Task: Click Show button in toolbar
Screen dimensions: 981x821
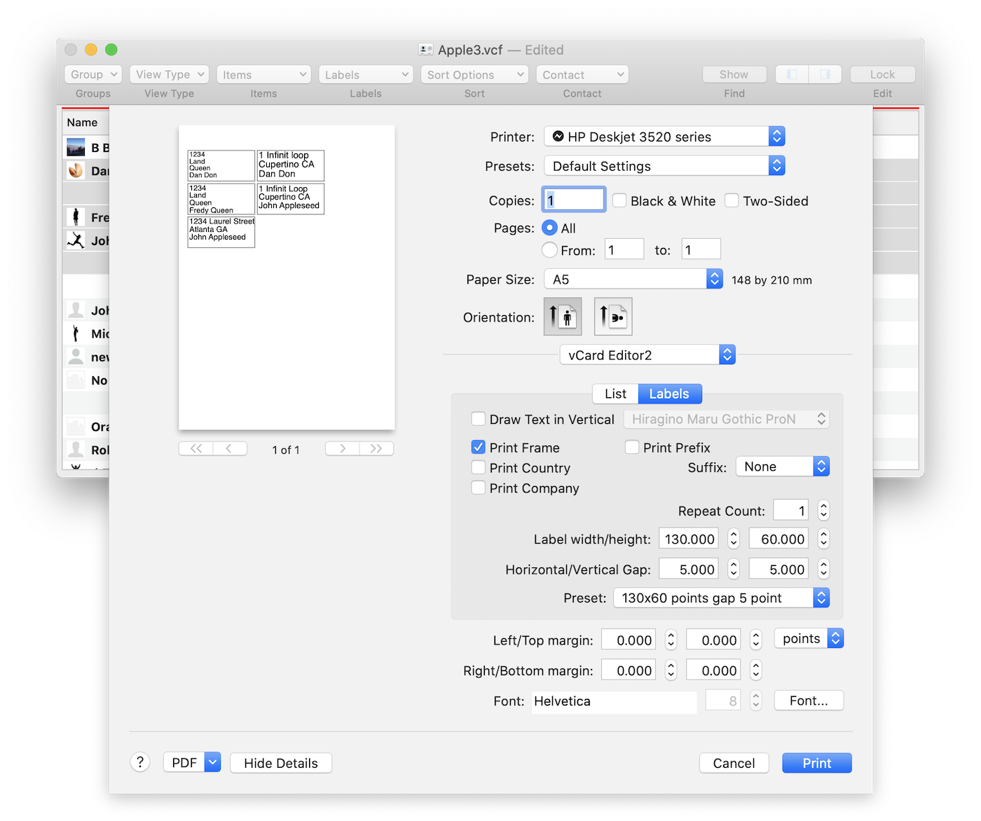Action: tap(734, 74)
